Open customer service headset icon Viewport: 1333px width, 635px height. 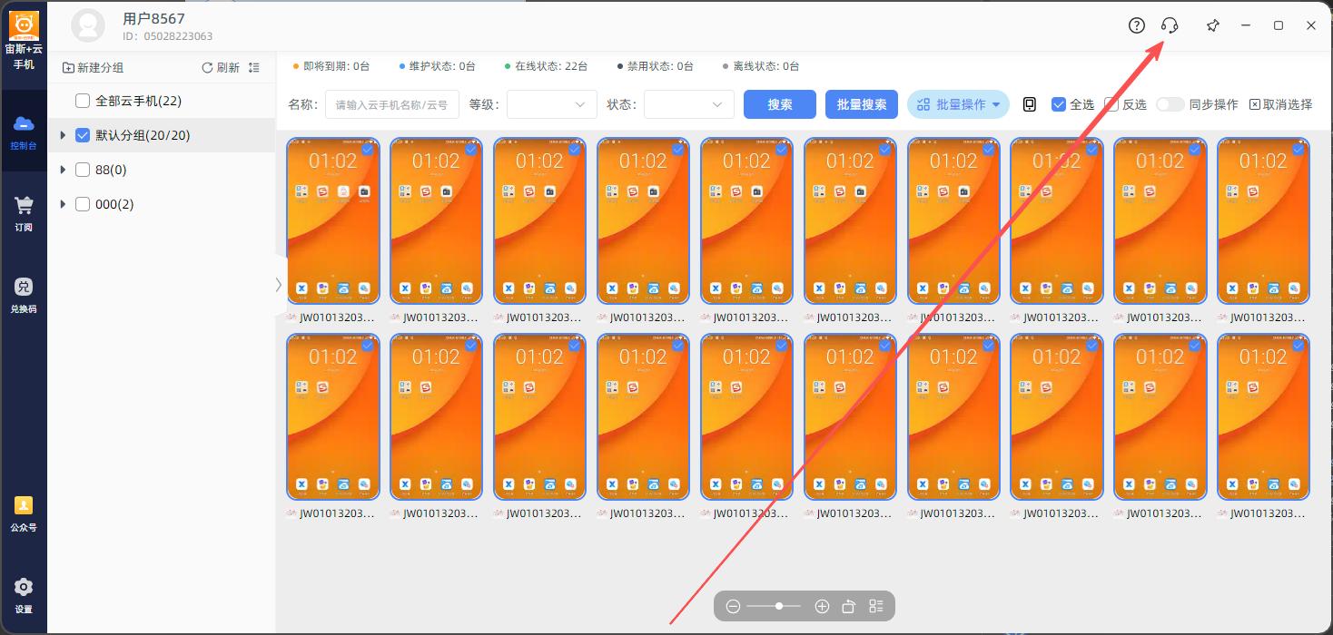(1170, 25)
